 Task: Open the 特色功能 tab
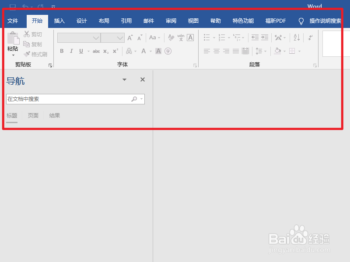pyautogui.click(x=243, y=21)
